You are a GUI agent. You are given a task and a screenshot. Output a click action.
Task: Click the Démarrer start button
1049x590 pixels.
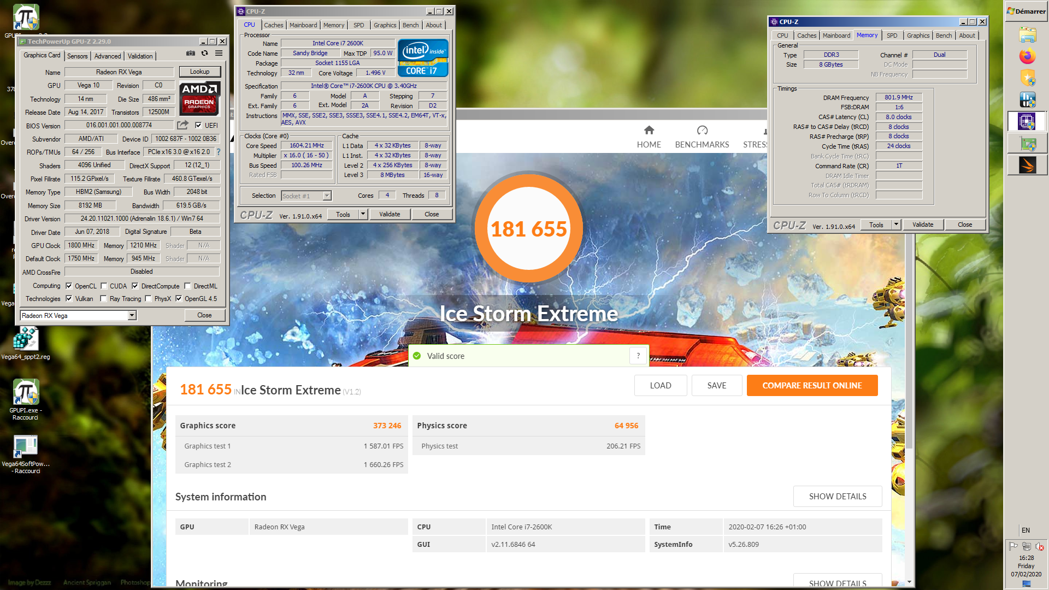click(1027, 11)
